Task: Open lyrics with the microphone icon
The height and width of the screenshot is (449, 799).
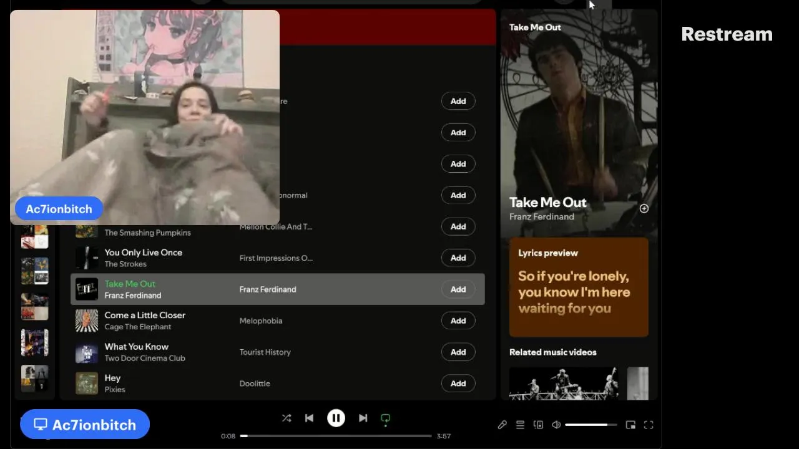Action: tap(502, 425)
